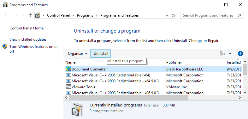Open the help question mark icon

pyautogui.click(x=240, y=54)
